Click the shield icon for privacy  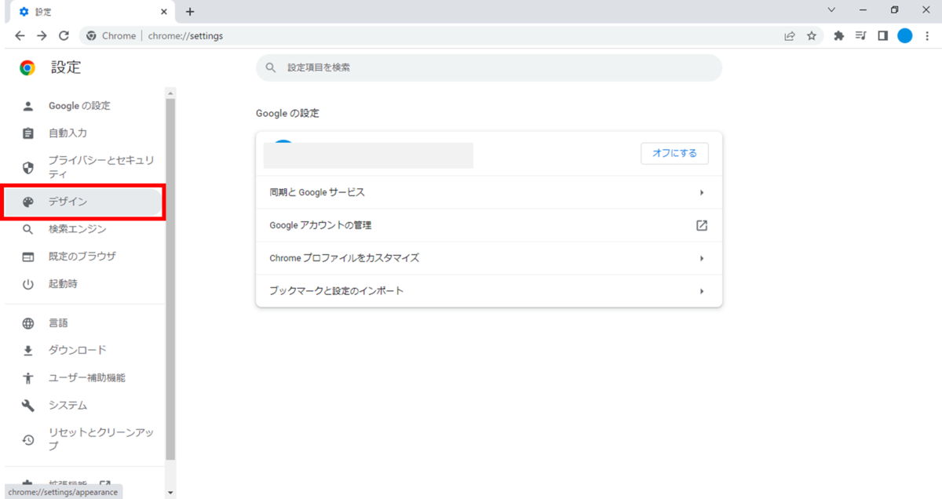[x=28, y=167]
